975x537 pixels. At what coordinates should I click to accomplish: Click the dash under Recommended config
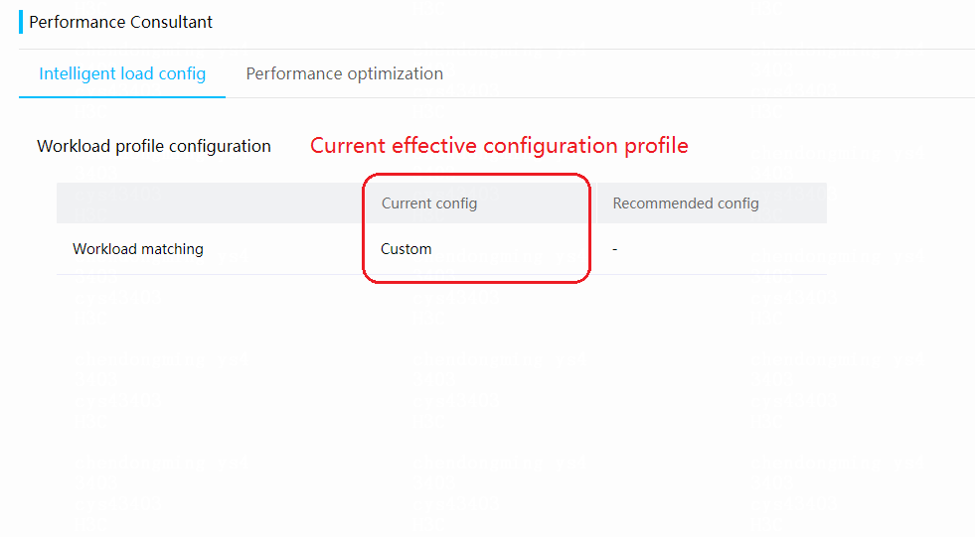click(615, 249)
